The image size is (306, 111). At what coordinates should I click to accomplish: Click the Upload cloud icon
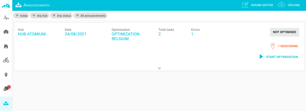(281, 5)
